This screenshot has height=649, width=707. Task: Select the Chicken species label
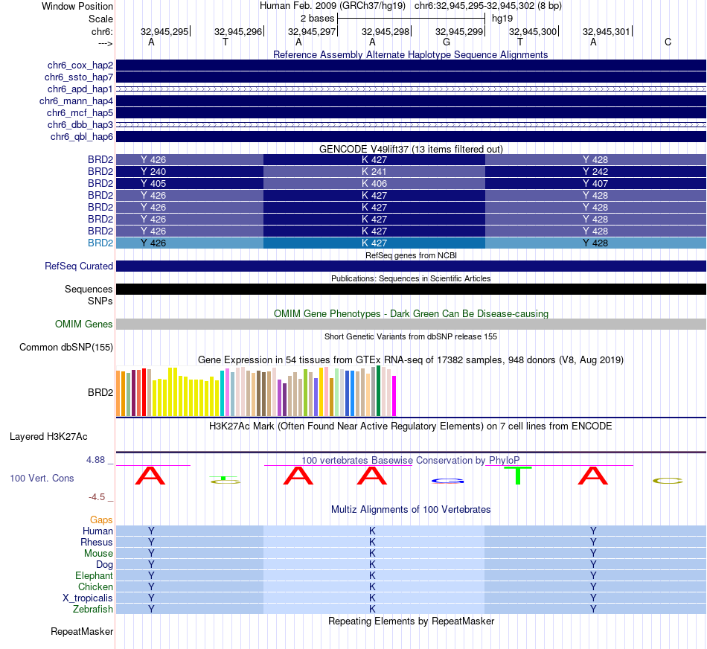(x=95, y=586)
